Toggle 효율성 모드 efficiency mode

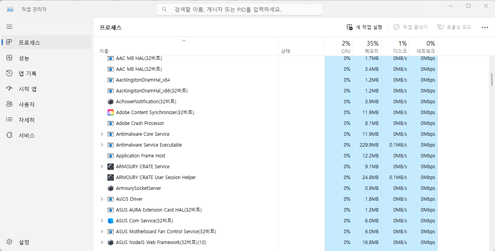tap(454, 27)
